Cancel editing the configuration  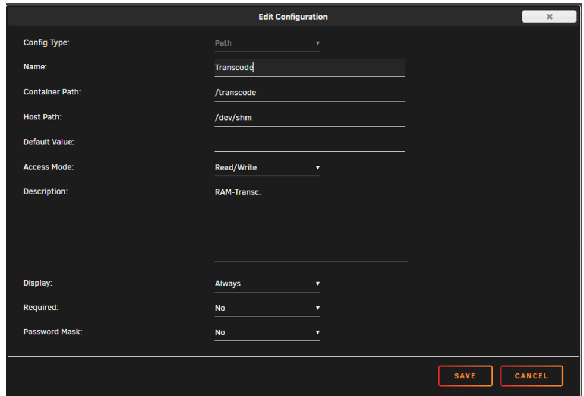click(x=531, y=376)
